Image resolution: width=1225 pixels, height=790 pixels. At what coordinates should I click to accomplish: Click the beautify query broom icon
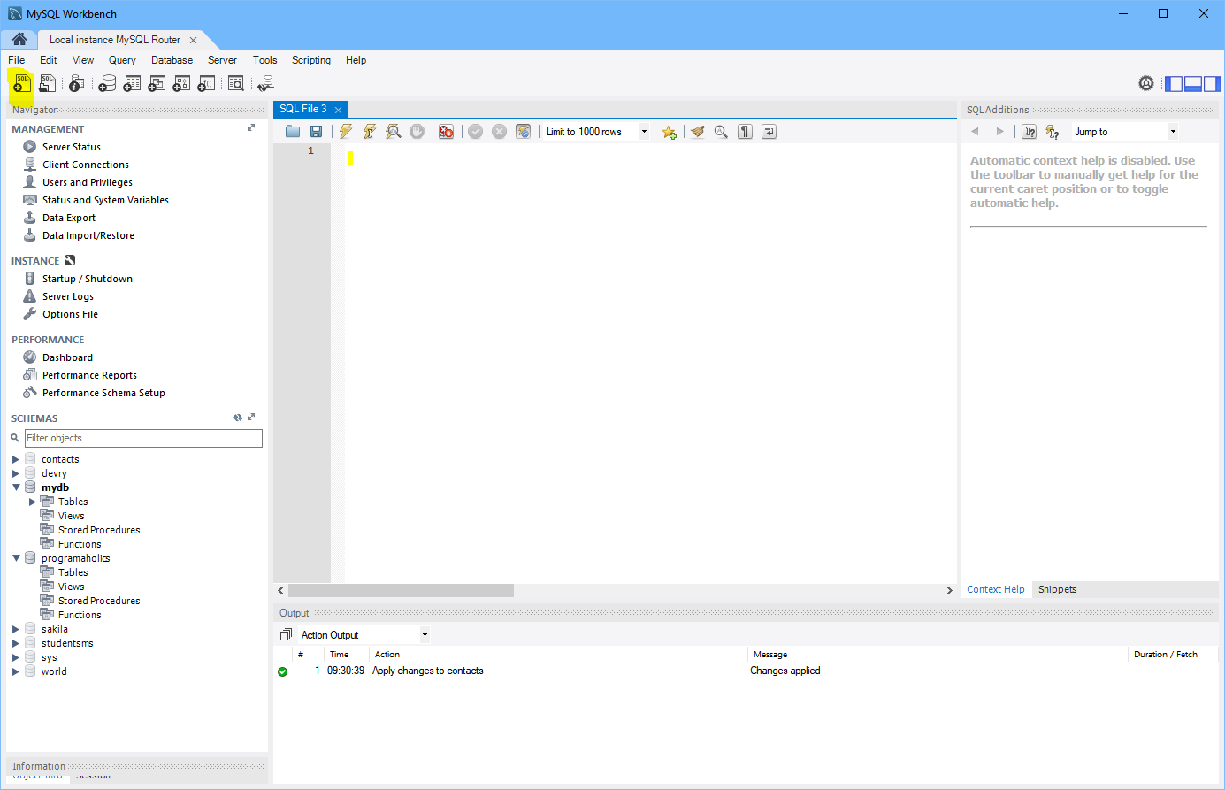[697, 132]
